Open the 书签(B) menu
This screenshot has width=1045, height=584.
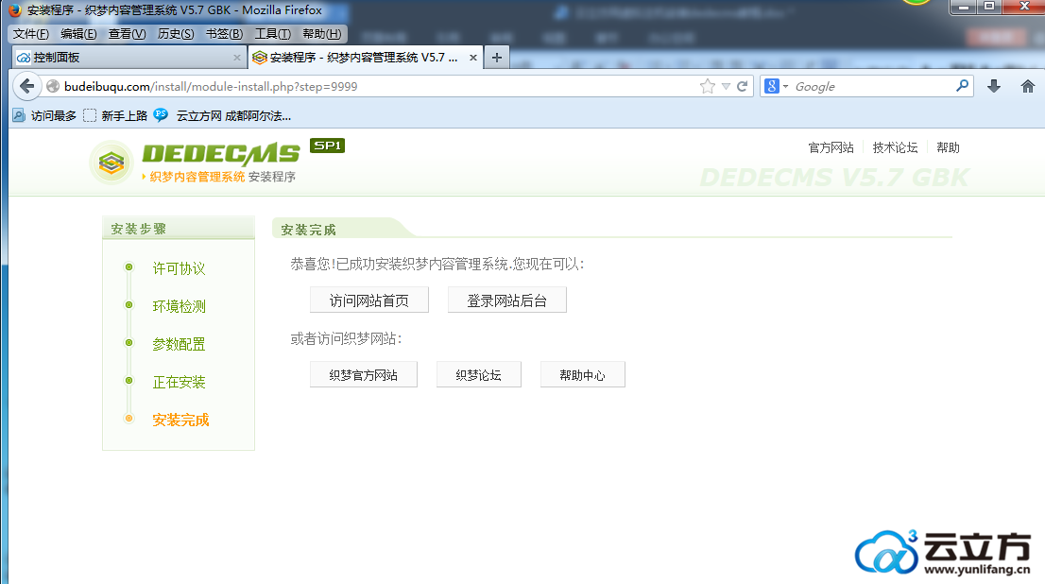coord(224,33)
